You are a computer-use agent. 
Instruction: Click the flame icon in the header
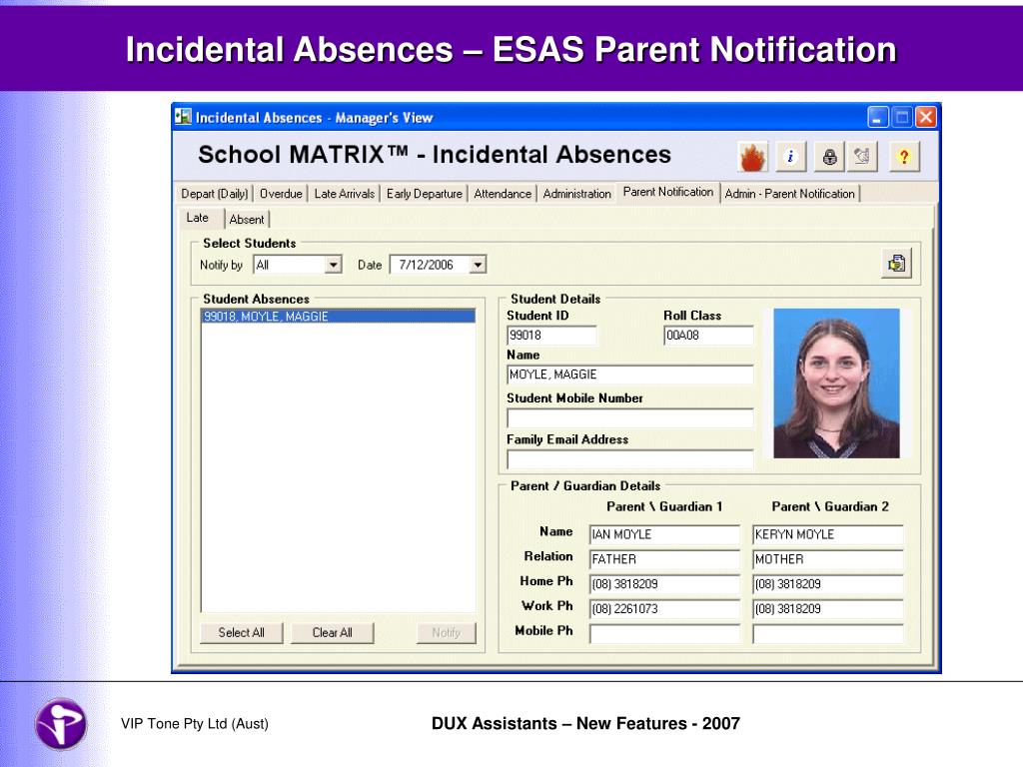tap(752, 157)
